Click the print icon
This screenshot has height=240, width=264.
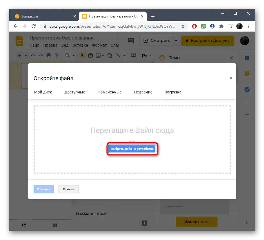(49, 55)
